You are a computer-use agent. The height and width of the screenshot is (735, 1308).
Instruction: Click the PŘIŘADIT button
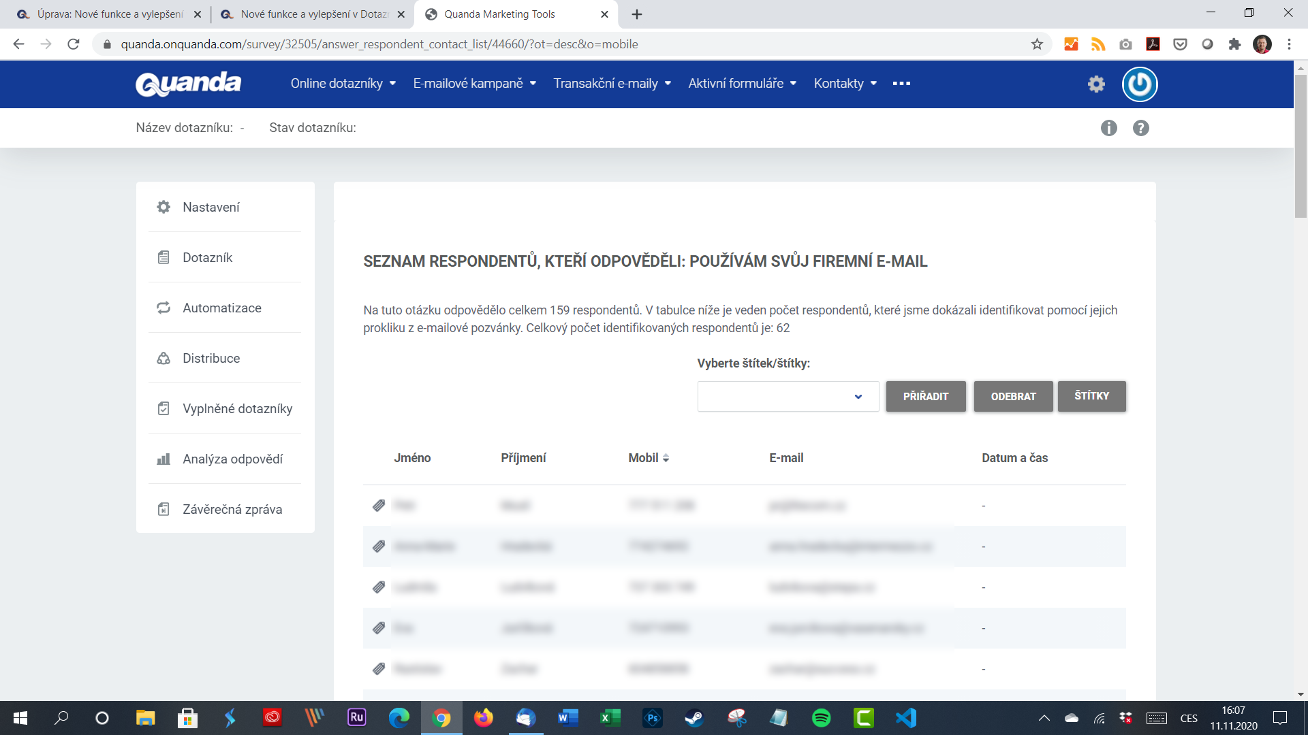coord(925,395)
